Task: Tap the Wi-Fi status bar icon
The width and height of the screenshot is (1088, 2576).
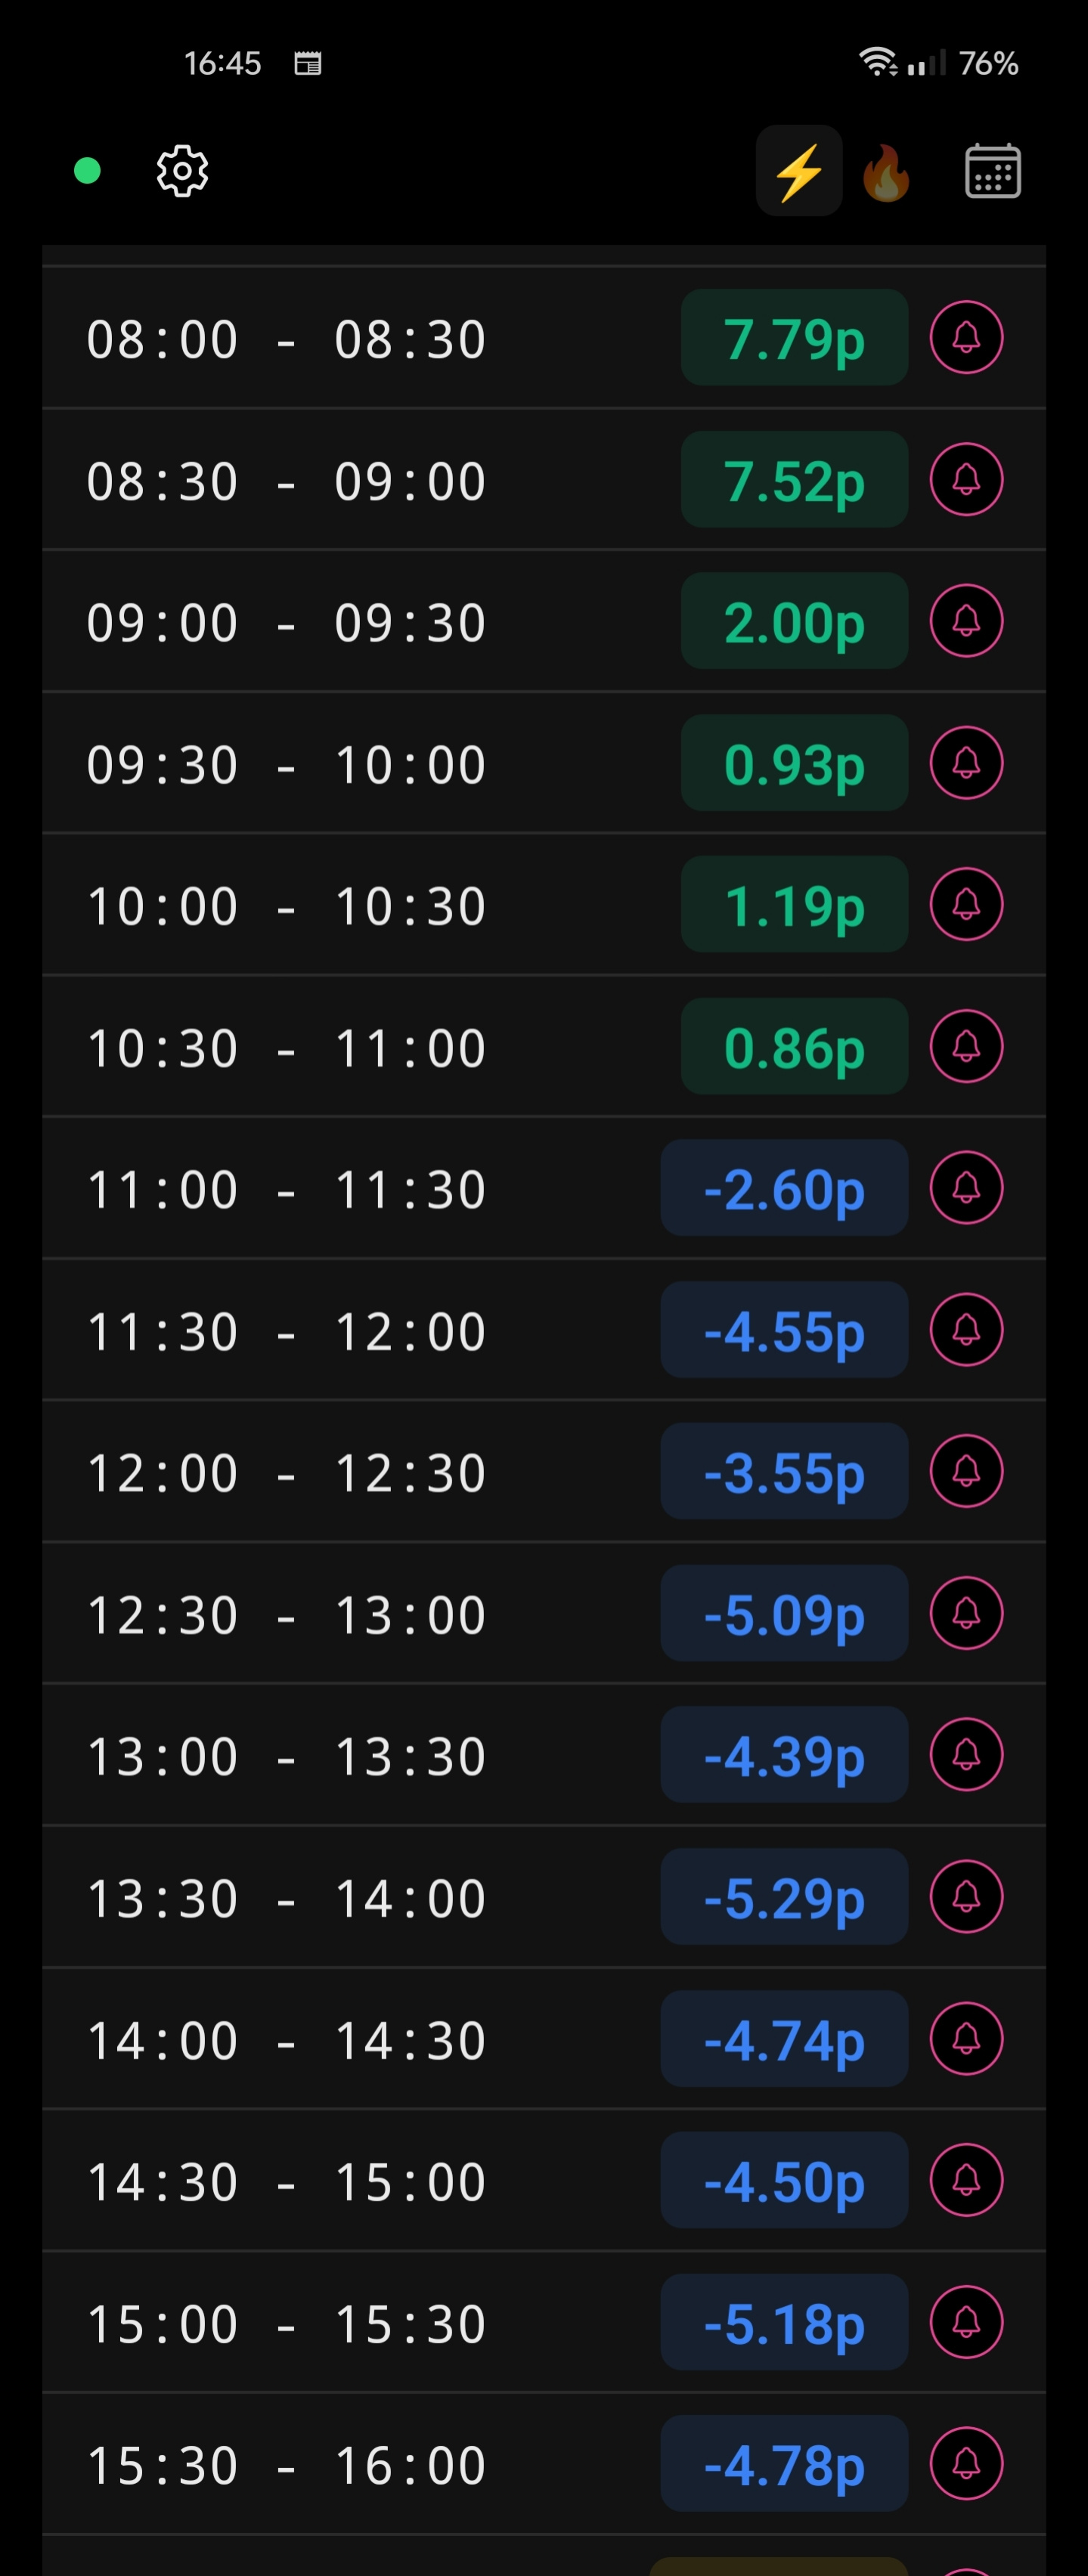Action: coord(878,62)
